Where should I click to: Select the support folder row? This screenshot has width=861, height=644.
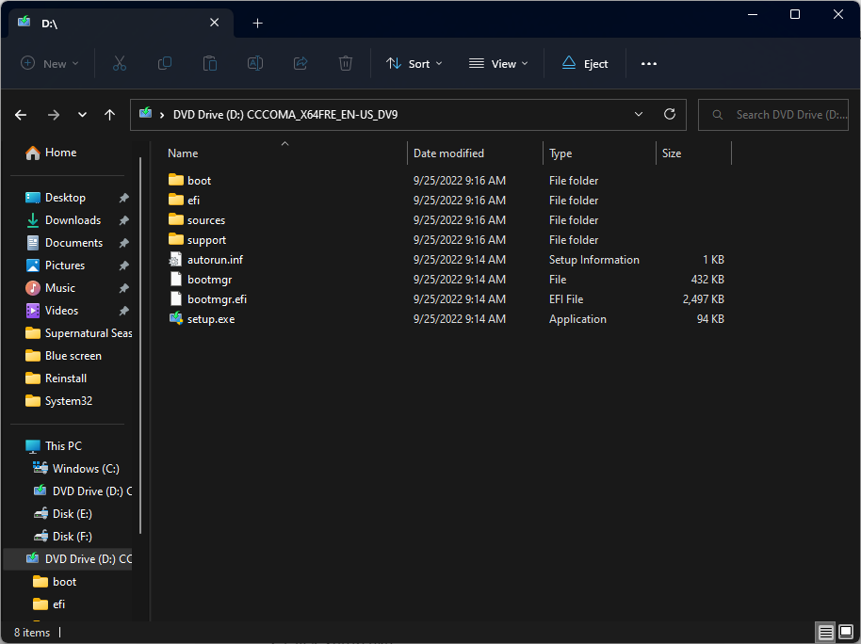[x=447, y=239]
